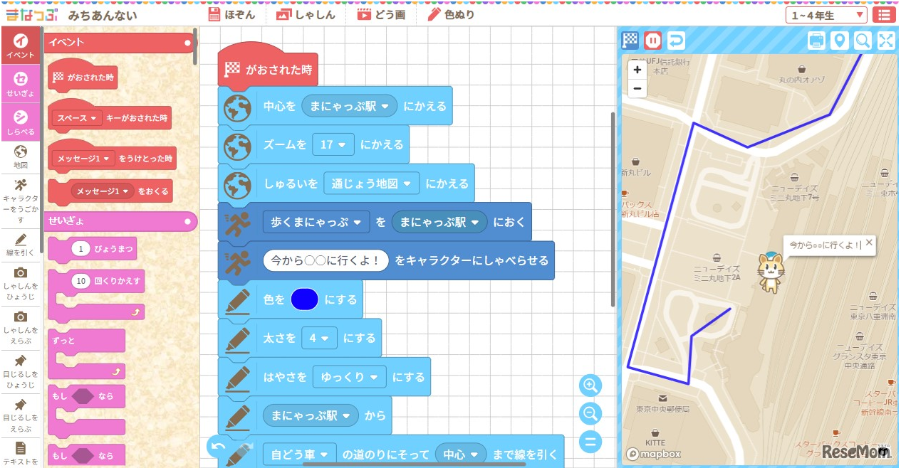Change the blue pen color swatch

(304, 299)
